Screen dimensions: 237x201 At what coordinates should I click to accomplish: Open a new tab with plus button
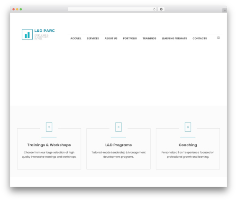point(225,10)
